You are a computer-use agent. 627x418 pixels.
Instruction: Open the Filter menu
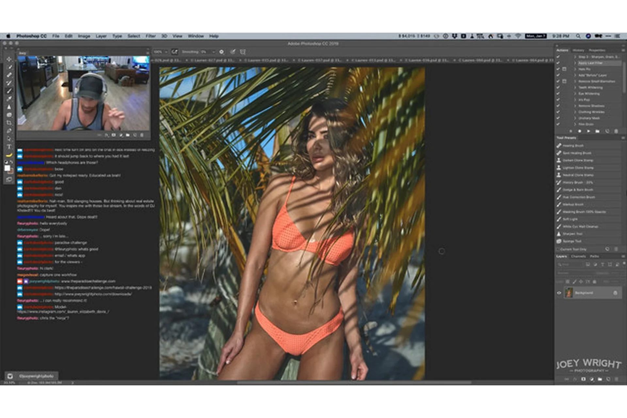point(150,36)
